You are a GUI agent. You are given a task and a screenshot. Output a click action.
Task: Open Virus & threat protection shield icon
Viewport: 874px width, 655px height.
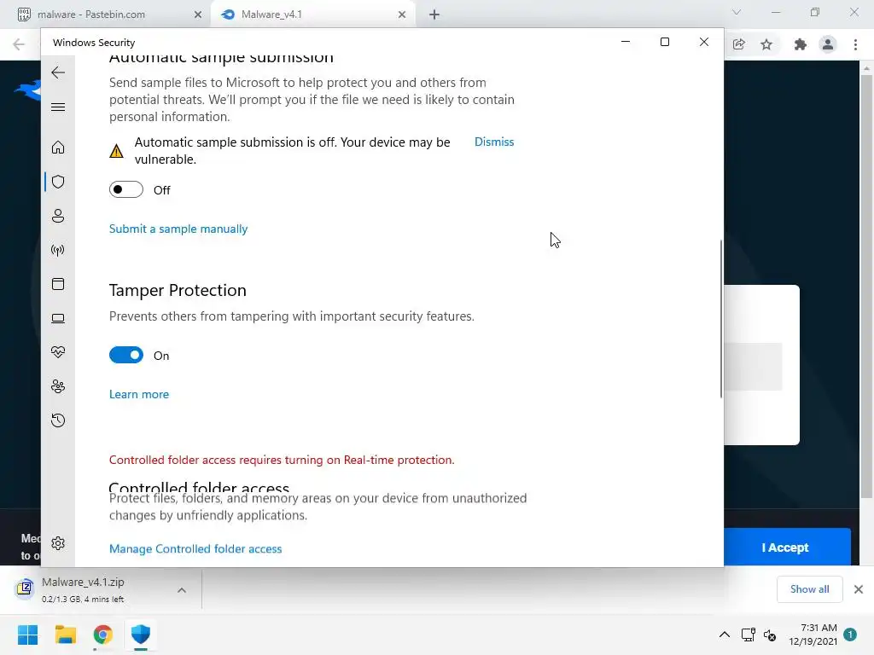(58, 182)
